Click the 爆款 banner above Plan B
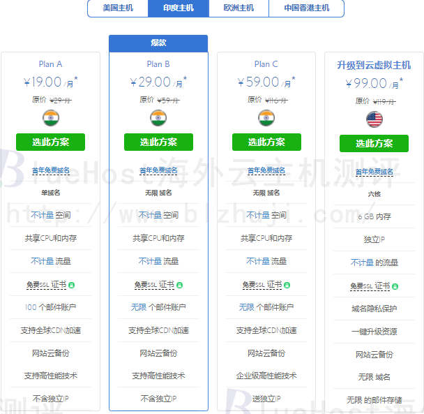 tap(158, 43)
